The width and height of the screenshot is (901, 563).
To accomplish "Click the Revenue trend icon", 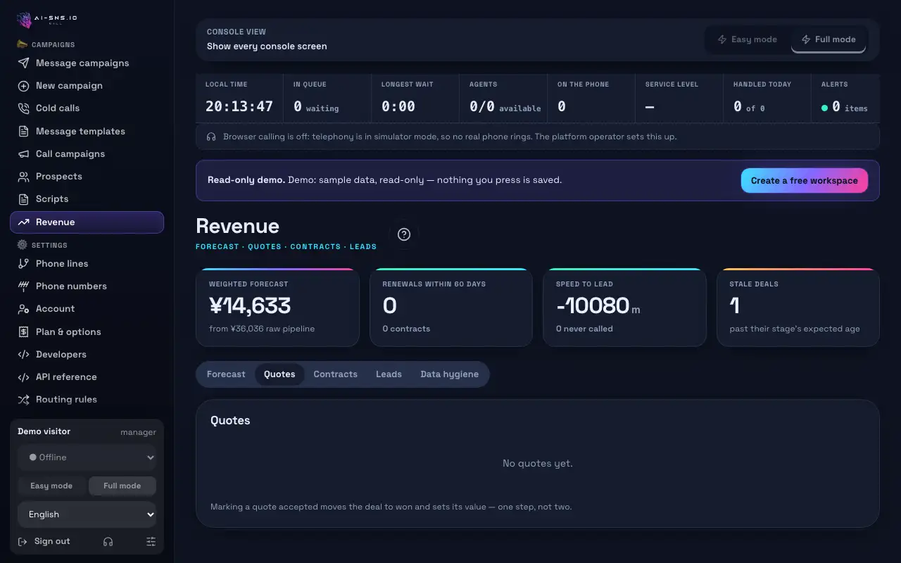I will click(23, 222).
